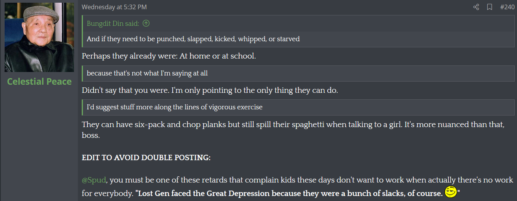Click the "Perhaps they already were" reply line

pyautogui.click(x=169, y=56)
